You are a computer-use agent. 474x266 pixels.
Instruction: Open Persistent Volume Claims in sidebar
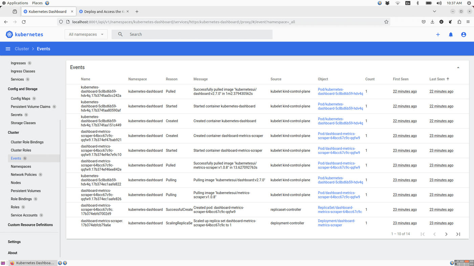click(x=30, y=107)
